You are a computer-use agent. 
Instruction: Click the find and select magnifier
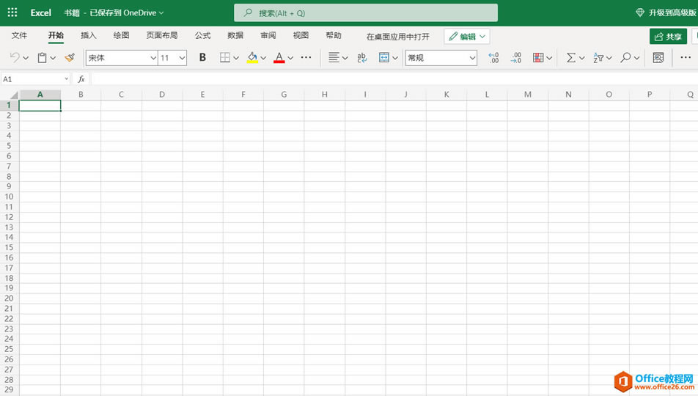click(626, 57)
